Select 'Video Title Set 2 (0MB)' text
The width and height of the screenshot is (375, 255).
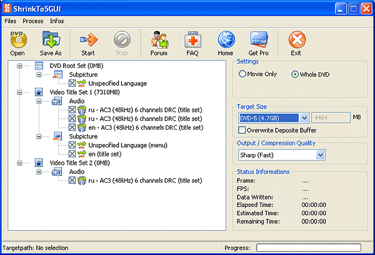coord(79,163)
